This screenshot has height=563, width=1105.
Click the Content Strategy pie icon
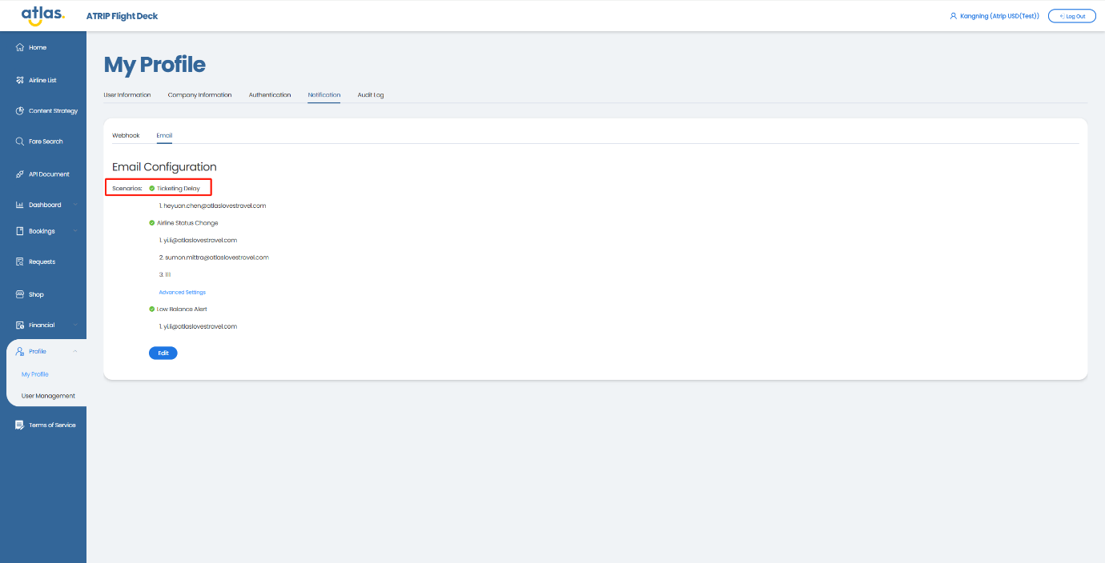[20, 111]
